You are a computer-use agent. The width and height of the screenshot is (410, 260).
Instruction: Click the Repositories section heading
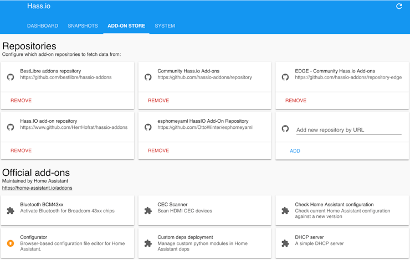(x=29, y=46)
